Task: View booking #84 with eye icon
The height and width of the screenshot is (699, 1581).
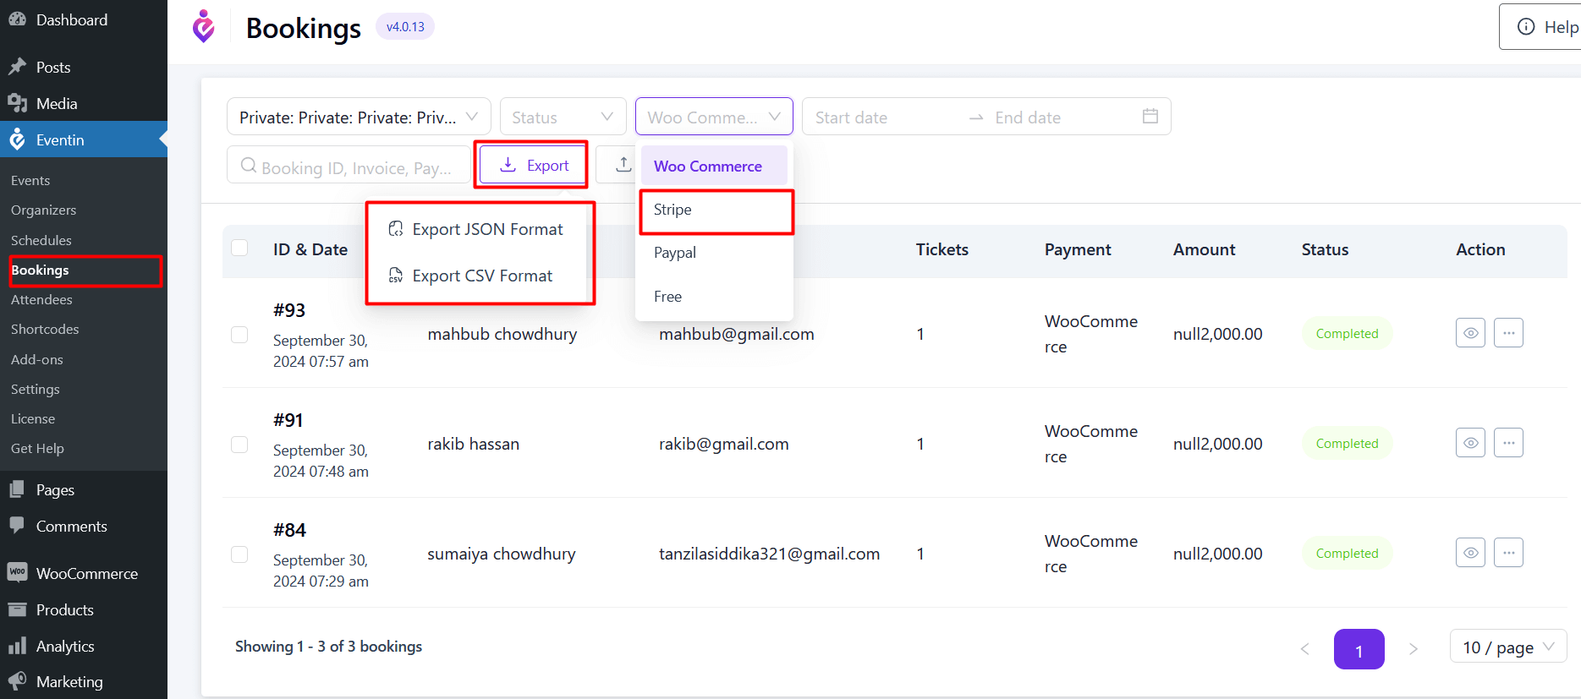Action: coord(1470,553)
